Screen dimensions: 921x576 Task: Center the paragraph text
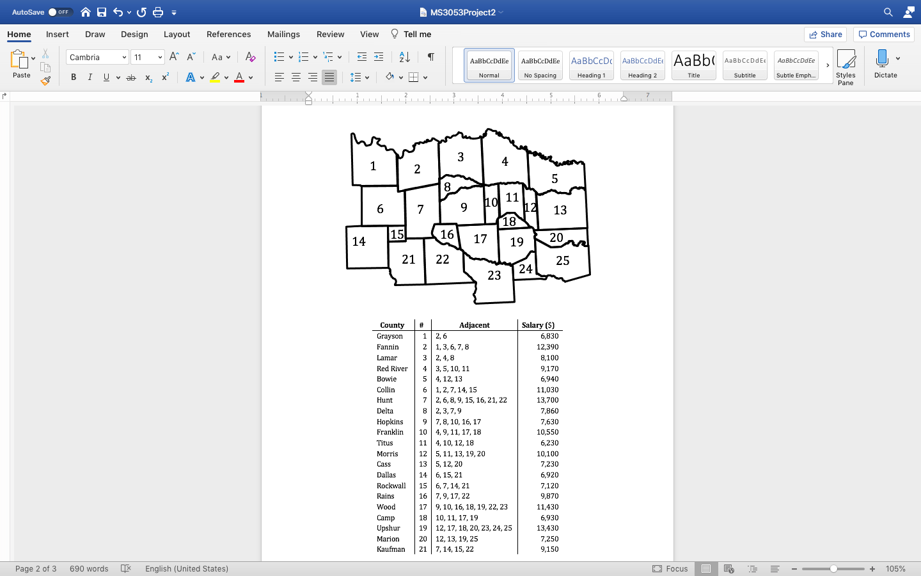pos(296,77)
